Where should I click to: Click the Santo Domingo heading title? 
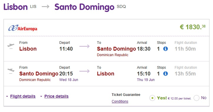(84, 7)
